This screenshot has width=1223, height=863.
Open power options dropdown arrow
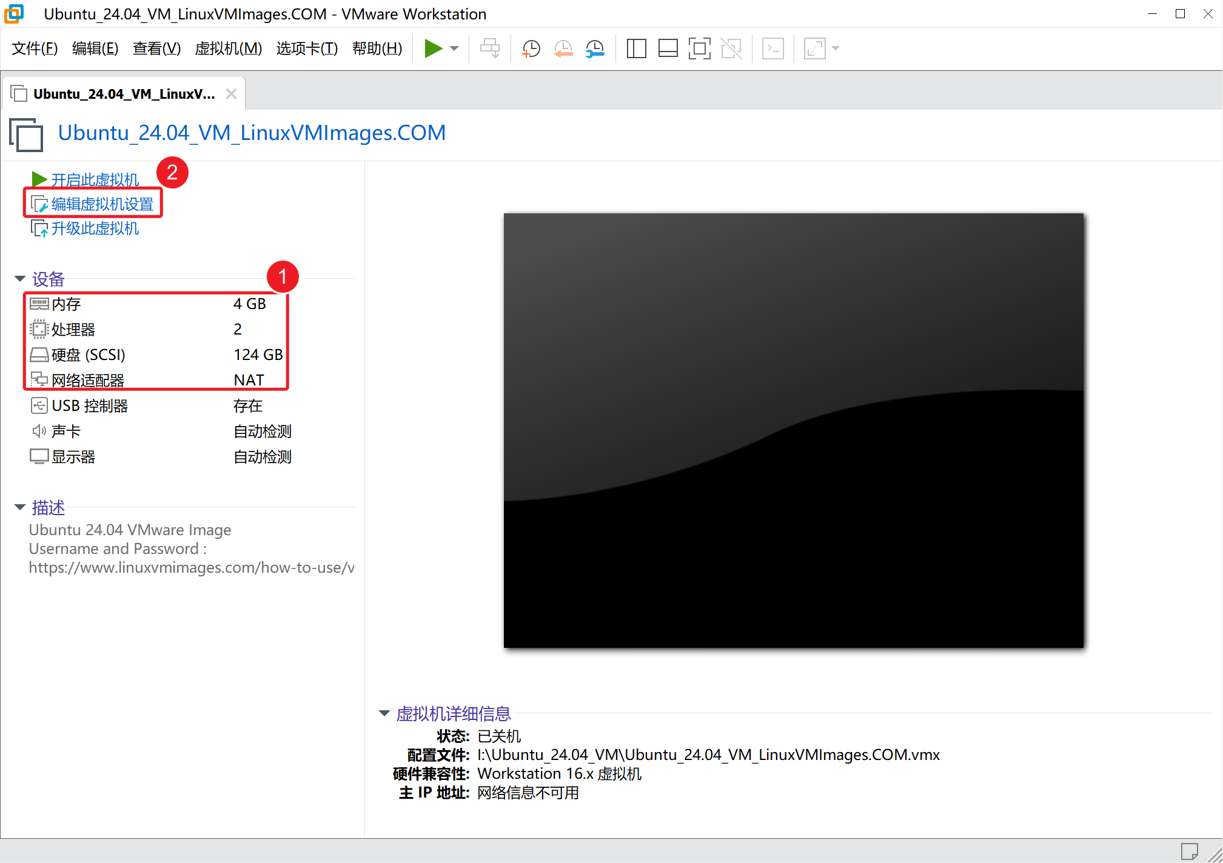click(x=454, y=48)
